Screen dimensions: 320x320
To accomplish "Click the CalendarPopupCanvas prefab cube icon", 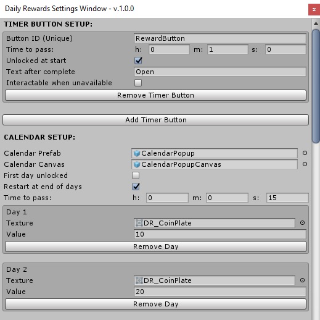I will coord(137,164).
